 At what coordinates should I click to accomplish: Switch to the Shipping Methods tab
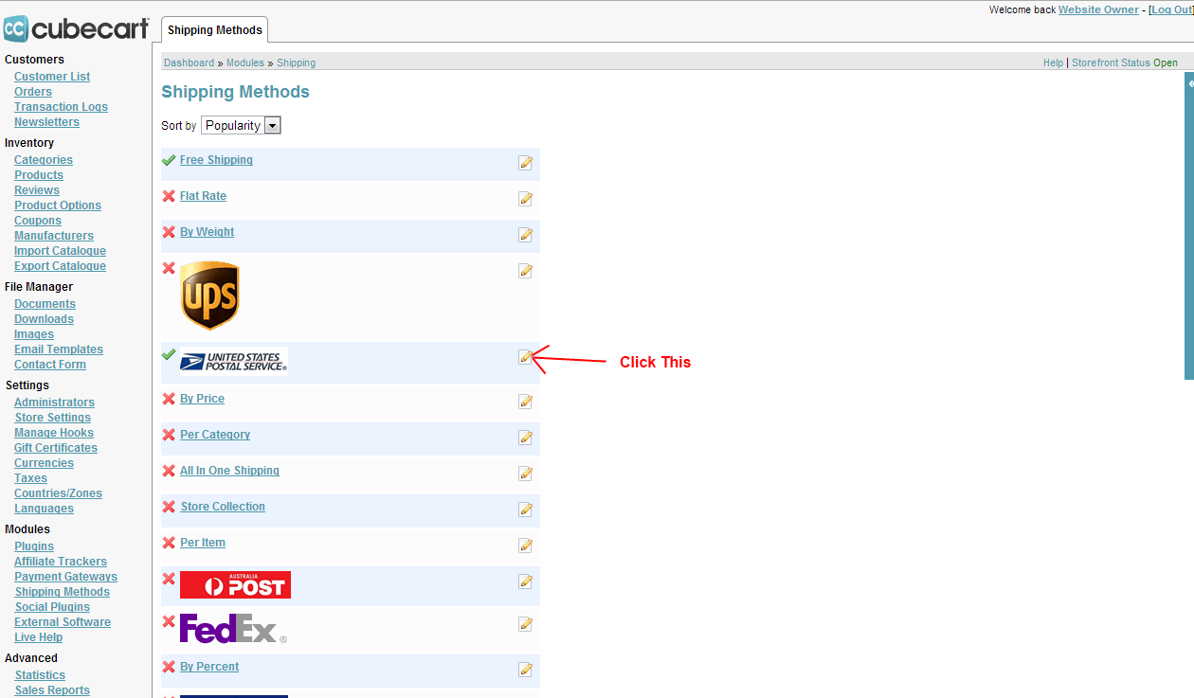(214, 29)
